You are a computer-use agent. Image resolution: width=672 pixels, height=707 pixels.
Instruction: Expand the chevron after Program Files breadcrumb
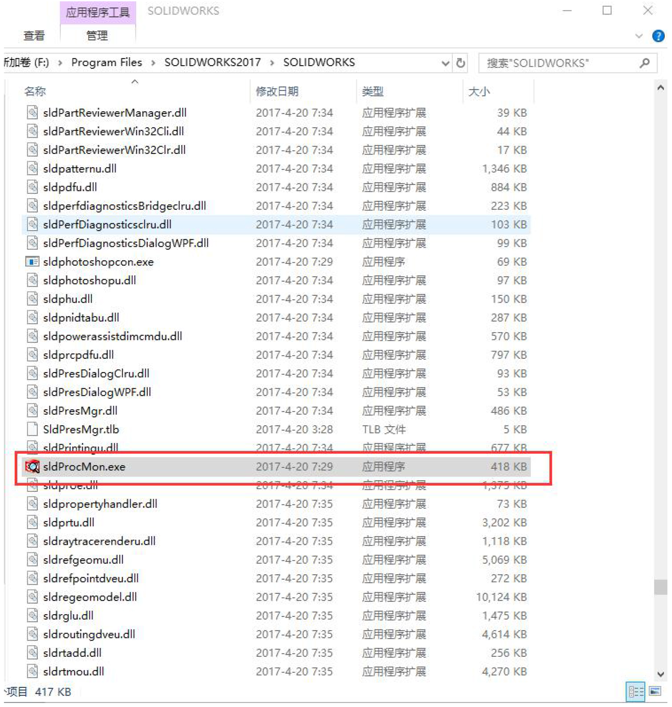(153, 63)
